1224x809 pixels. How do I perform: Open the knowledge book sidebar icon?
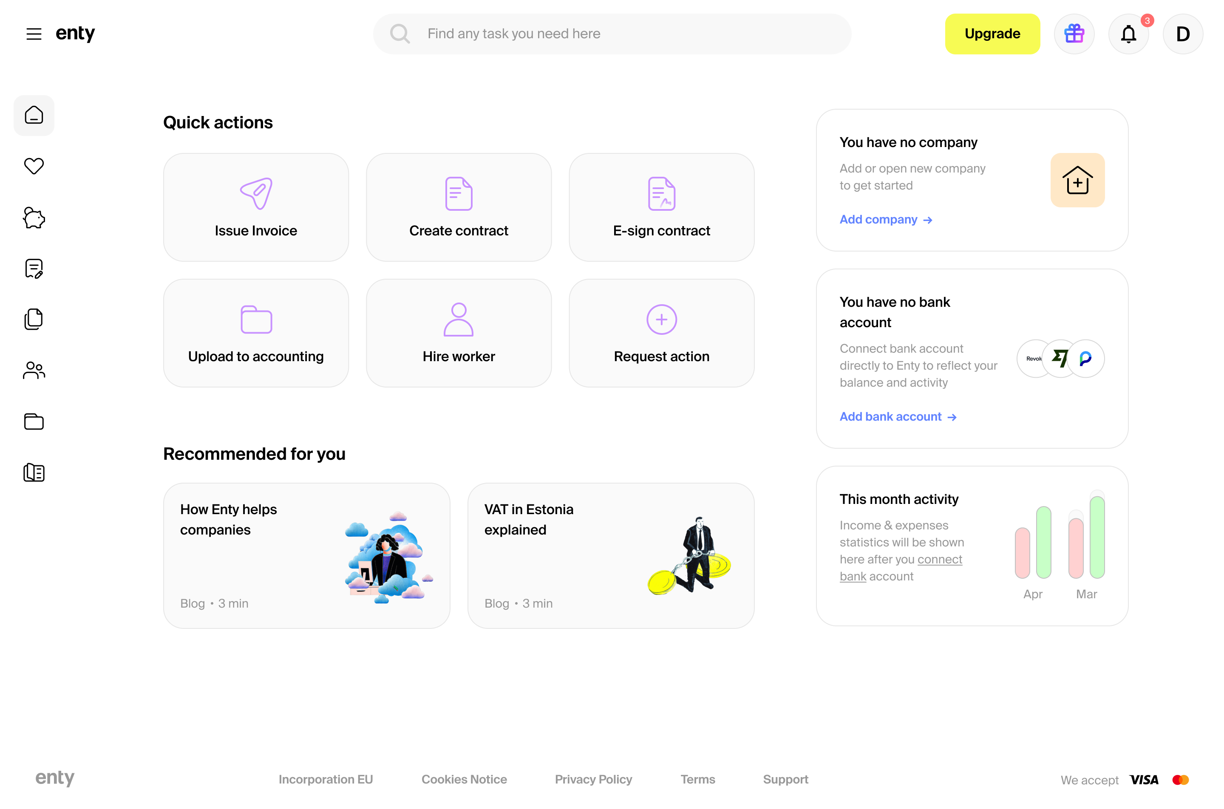[34, 472]
